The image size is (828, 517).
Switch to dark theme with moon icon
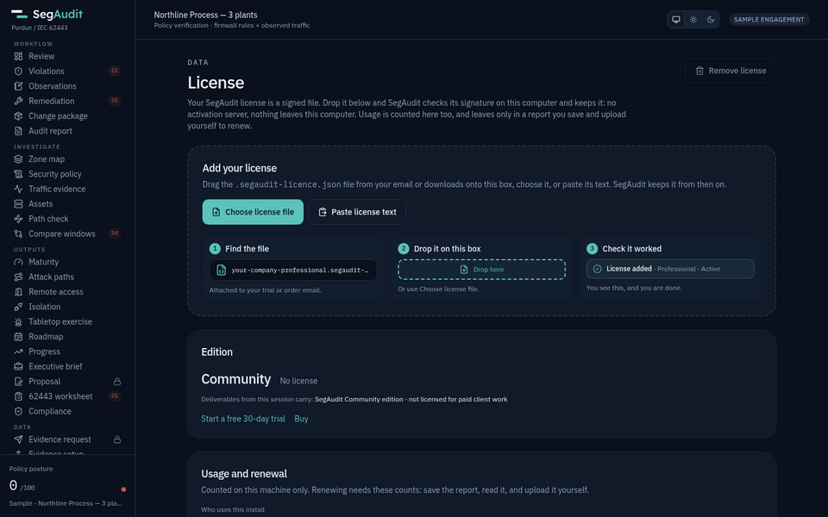coord(711,20)
